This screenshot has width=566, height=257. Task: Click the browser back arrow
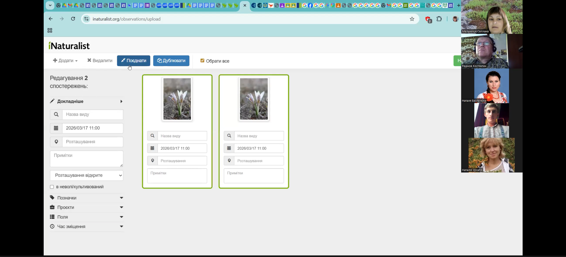(51, 19)
